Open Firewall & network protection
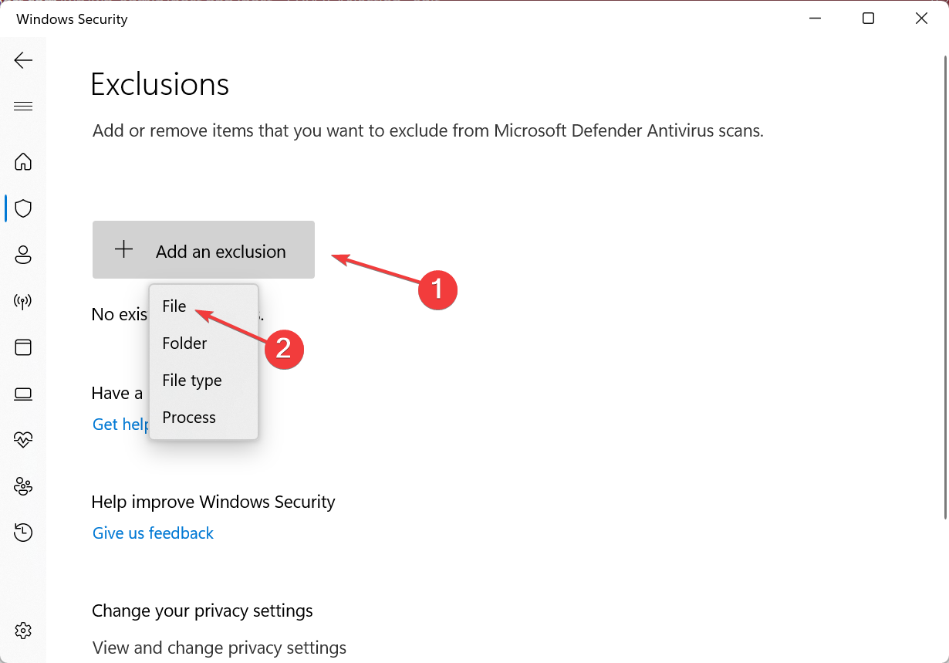Viewport: 949px width, 663px height. 23,301
